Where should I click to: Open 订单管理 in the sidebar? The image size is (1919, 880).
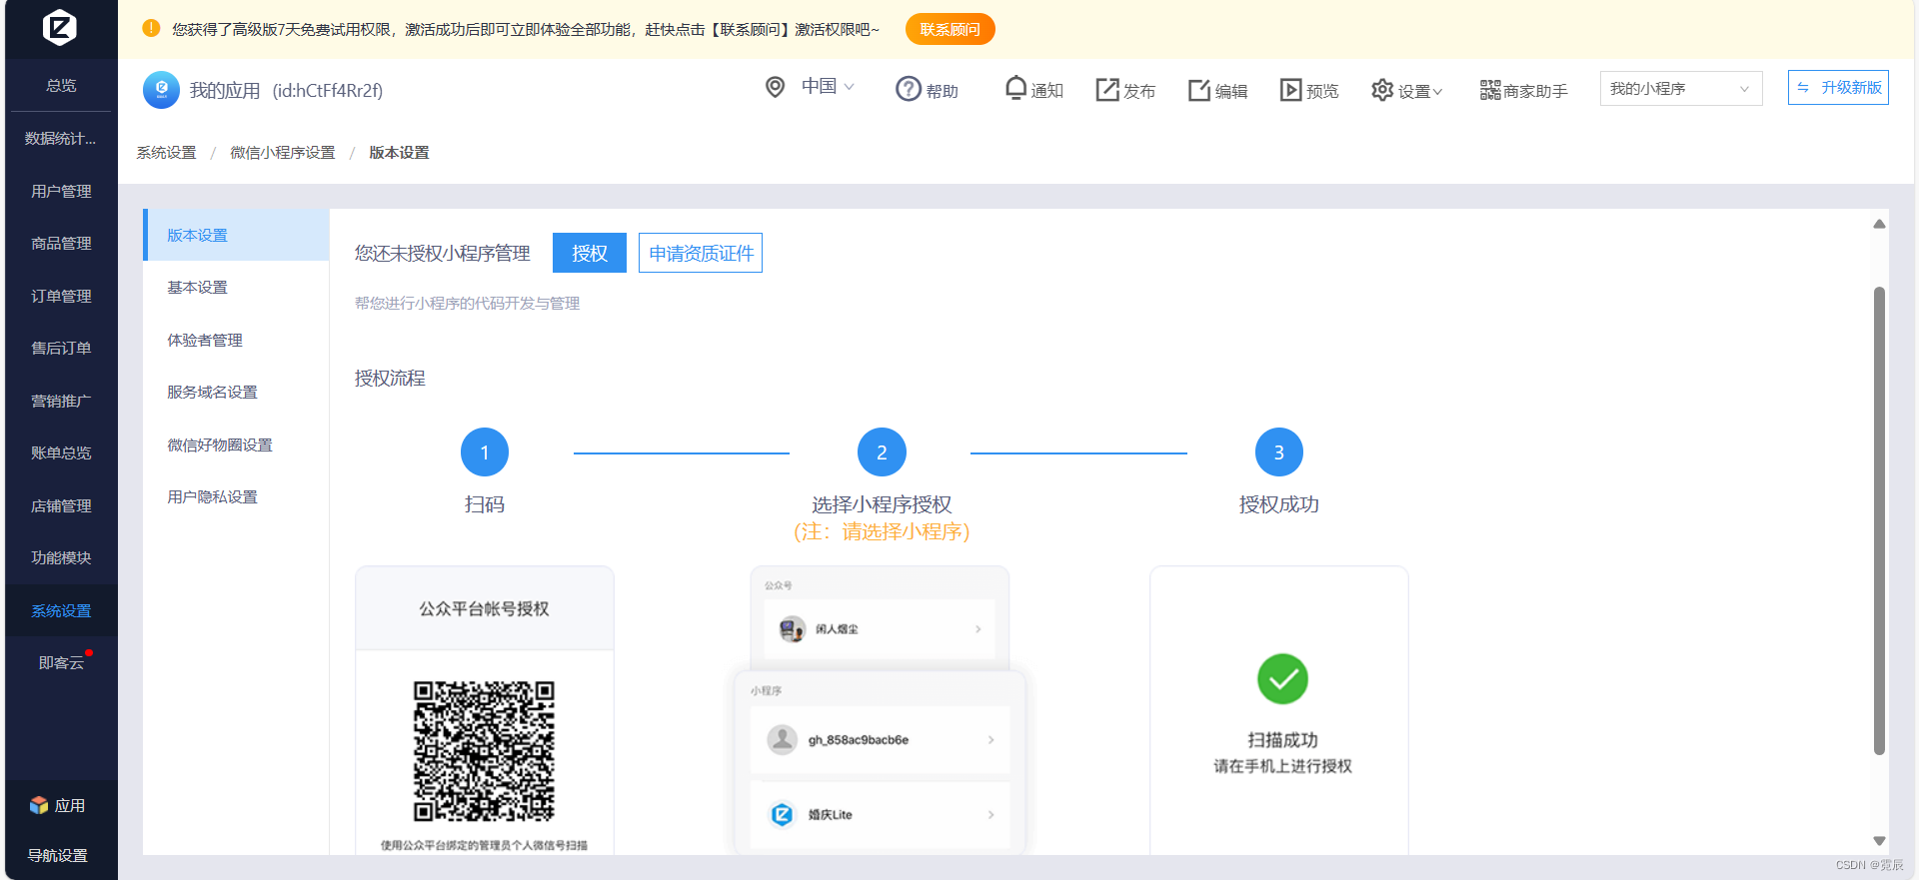(x=61, y=296)
